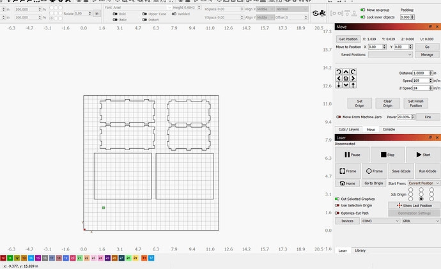Toggle the Distort switch
The image size is (441, 269).
pos(144,20)
